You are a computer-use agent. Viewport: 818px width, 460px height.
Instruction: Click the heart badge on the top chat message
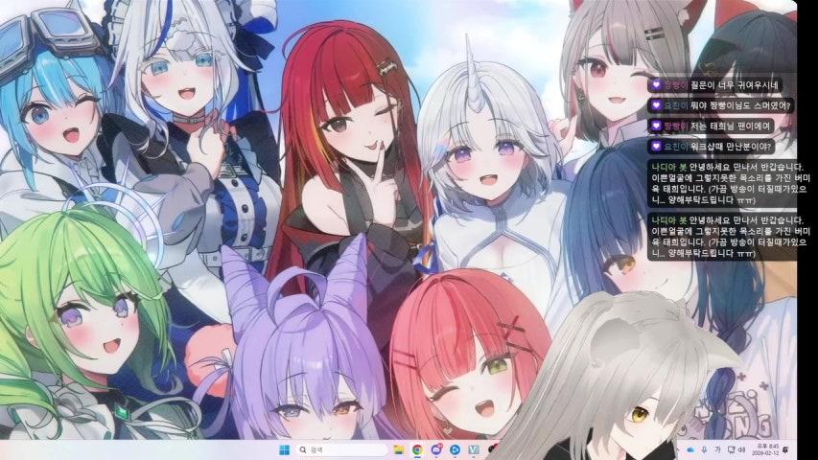coord(655,84)
